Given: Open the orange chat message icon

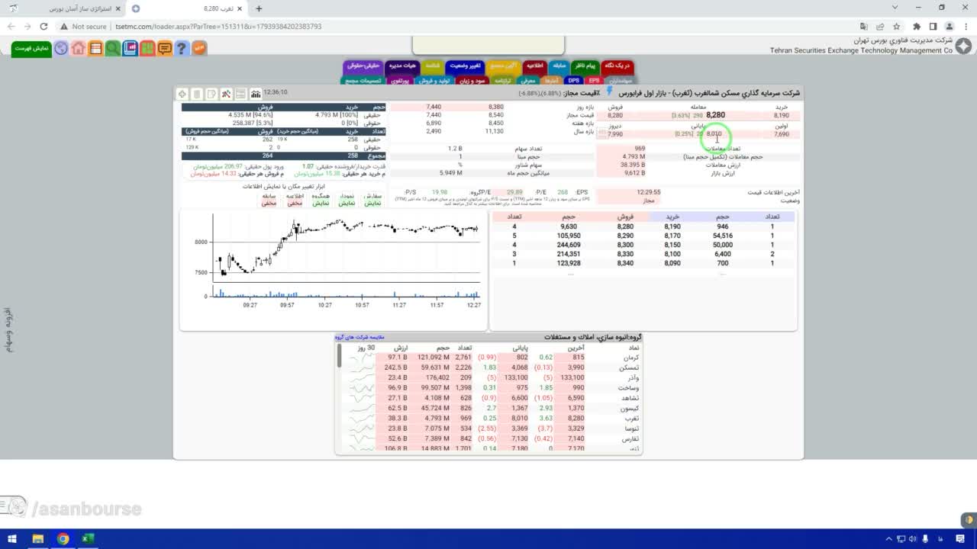Looking at the screenshot, I should pyautogui.click(x=164, y=48).
